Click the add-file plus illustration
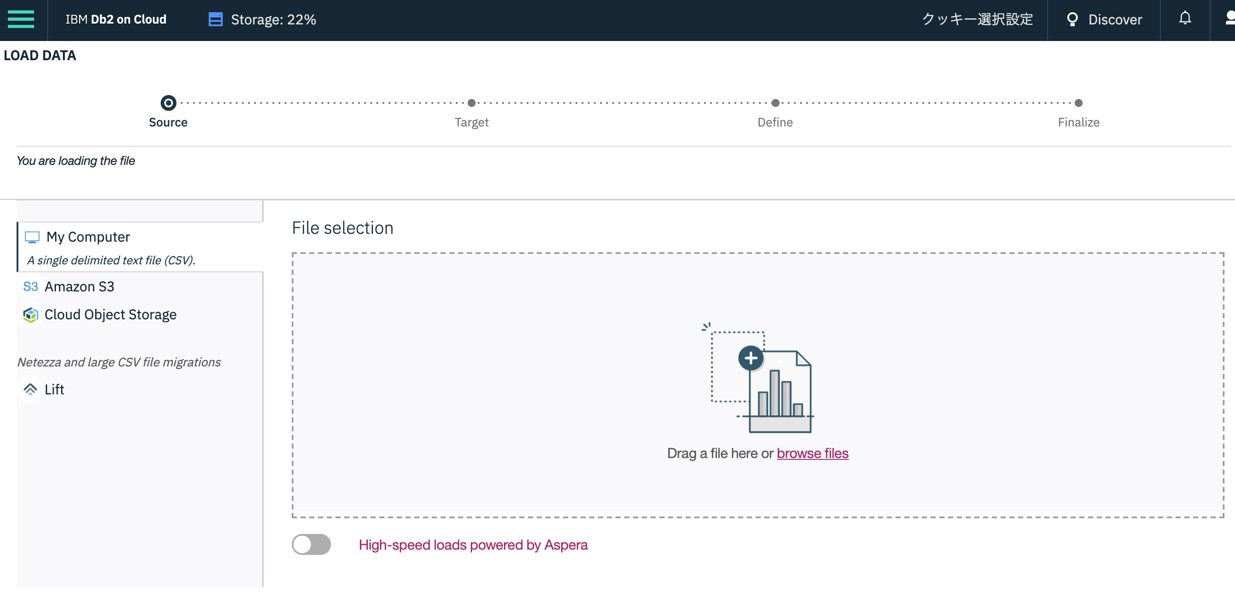Image resolution: width=1235 pixels, height=609 pixels. coord(751,358)
